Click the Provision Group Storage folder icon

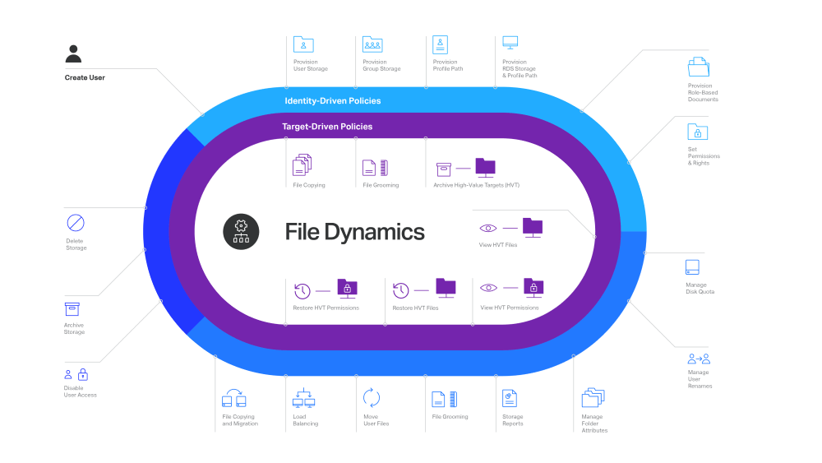(372, 44)
